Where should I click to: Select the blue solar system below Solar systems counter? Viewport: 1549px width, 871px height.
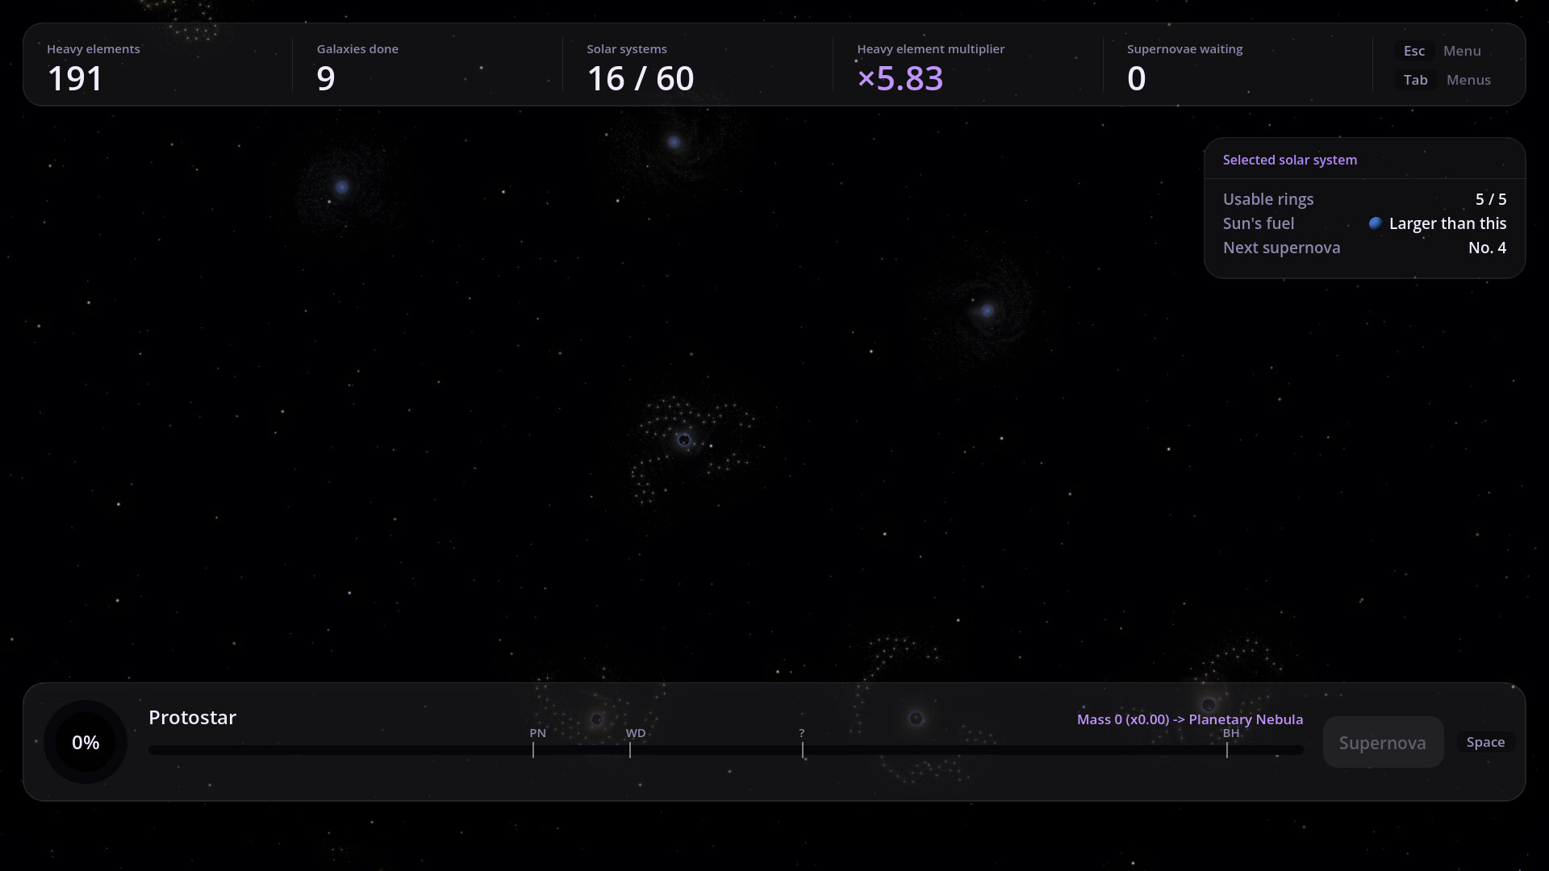(674, 143)
